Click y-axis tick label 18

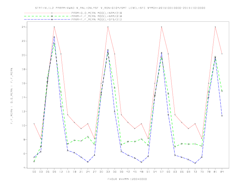click(24, 69)
